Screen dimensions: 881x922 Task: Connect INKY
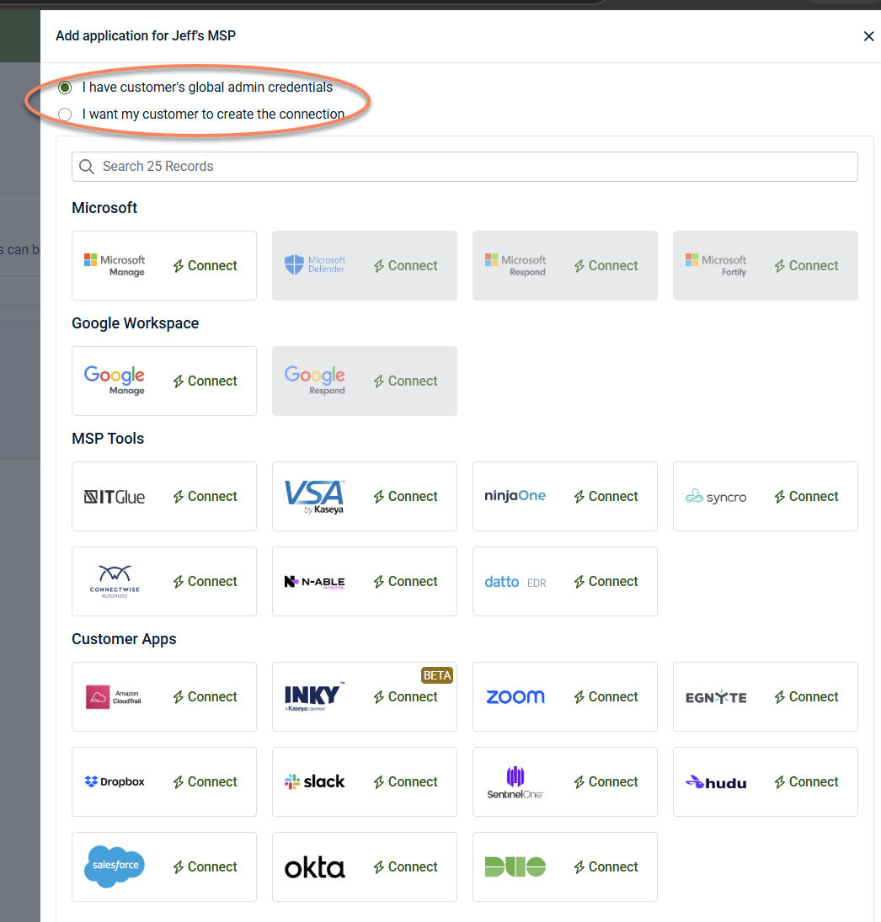click(x=406, y=697)
